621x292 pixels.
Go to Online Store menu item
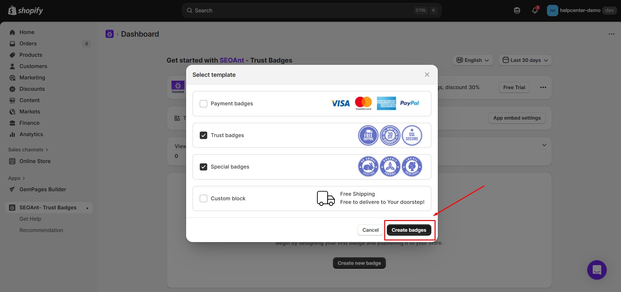pos(35,161)
